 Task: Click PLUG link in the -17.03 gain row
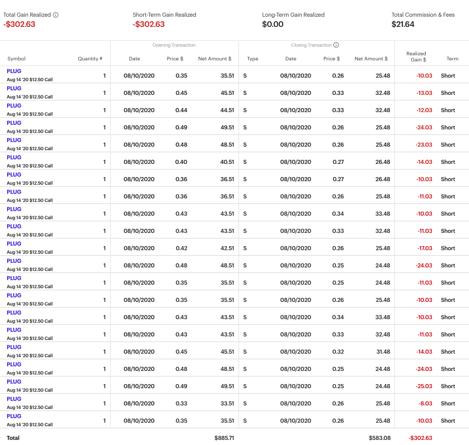tap(14, 244)
